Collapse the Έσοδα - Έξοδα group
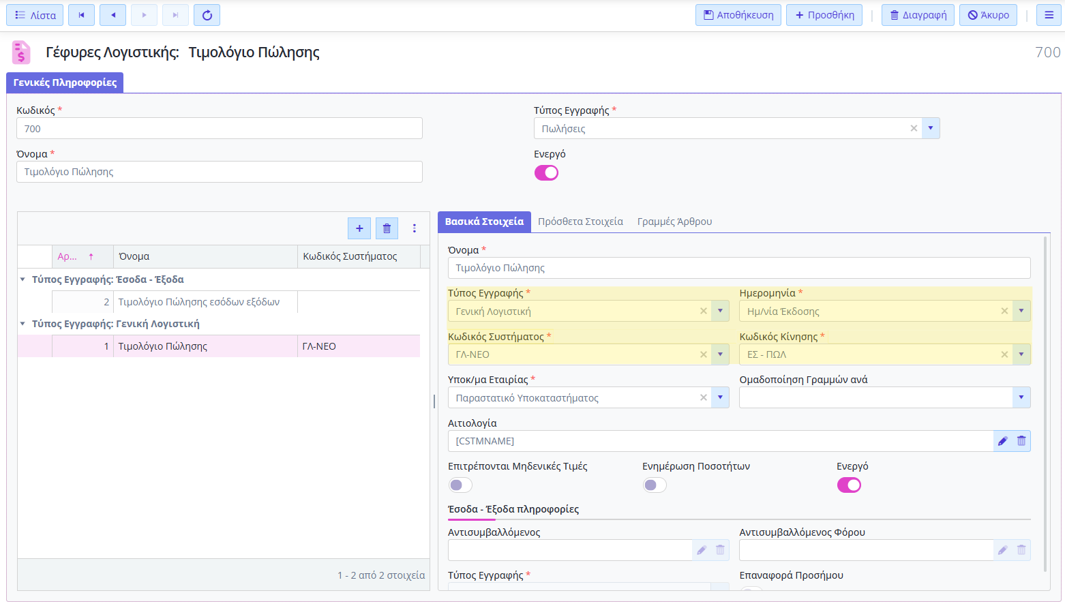Viewport: 1065px width, 608px height. (x=22, y=279)
